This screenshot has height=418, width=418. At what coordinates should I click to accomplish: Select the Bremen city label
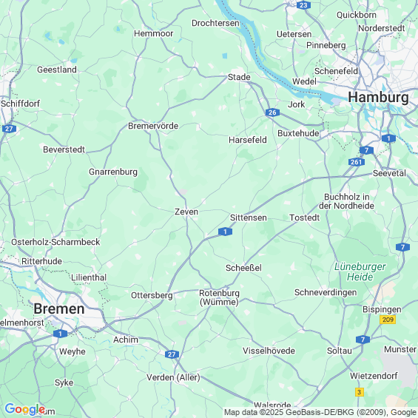59,309
